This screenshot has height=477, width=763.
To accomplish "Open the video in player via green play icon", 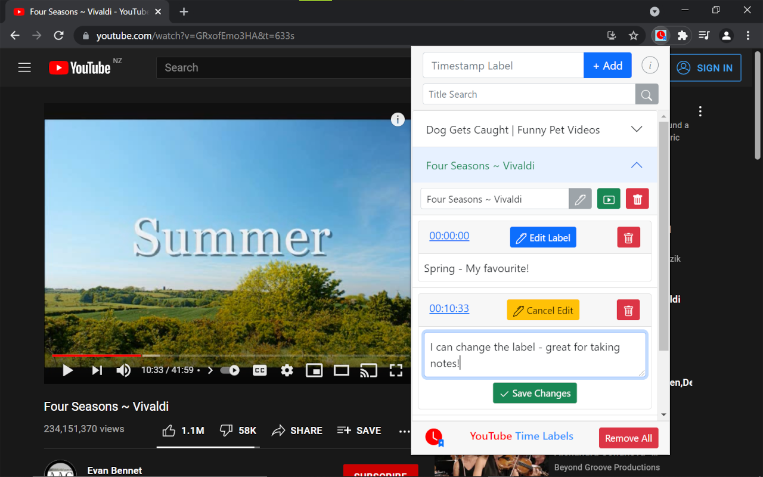I will 608,199.
